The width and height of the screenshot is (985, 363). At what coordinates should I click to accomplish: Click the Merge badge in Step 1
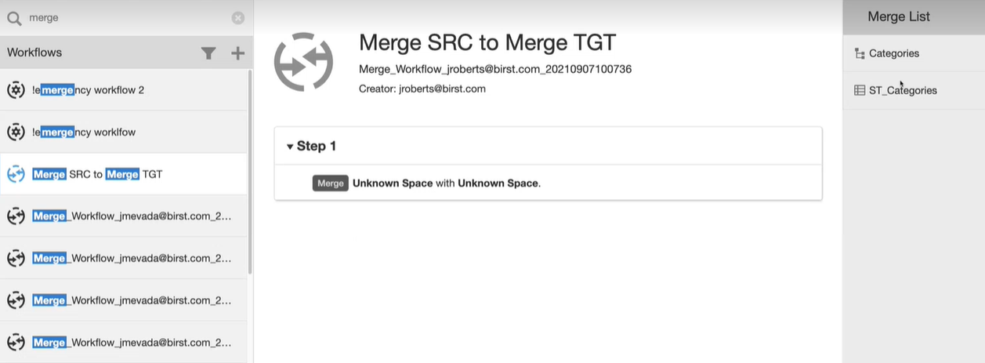tap(330, 183)
